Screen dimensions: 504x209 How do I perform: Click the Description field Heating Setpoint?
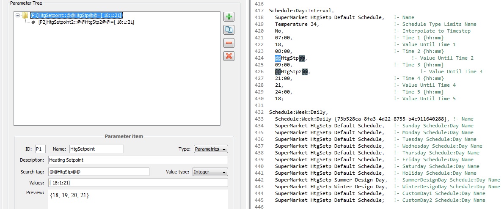click(138, 160)
